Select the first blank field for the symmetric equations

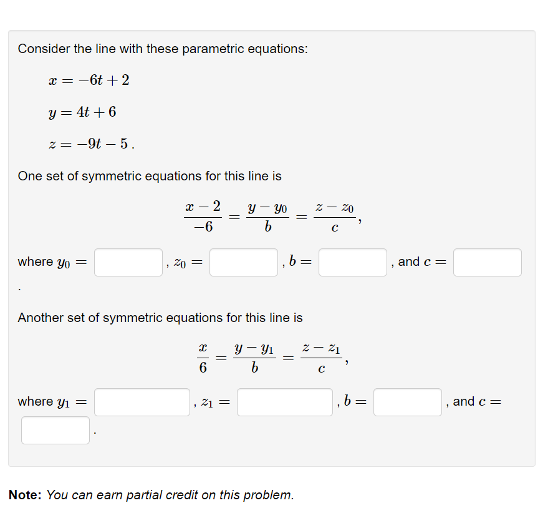tap(127, 262)
